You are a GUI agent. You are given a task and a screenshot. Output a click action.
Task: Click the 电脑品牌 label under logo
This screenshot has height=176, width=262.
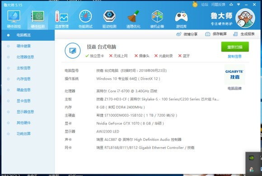pos(234,88)
